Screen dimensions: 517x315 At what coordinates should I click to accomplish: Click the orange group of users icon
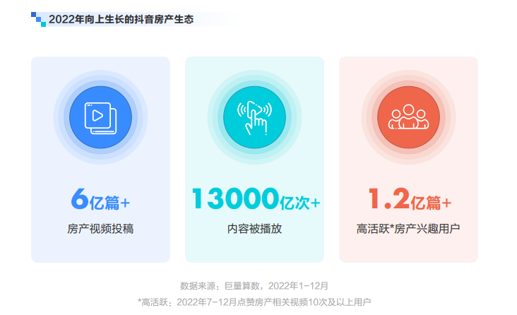tap(408, 118)
